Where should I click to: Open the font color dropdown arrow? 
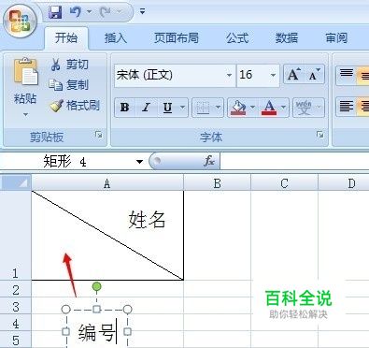click(x=284, y=108)
